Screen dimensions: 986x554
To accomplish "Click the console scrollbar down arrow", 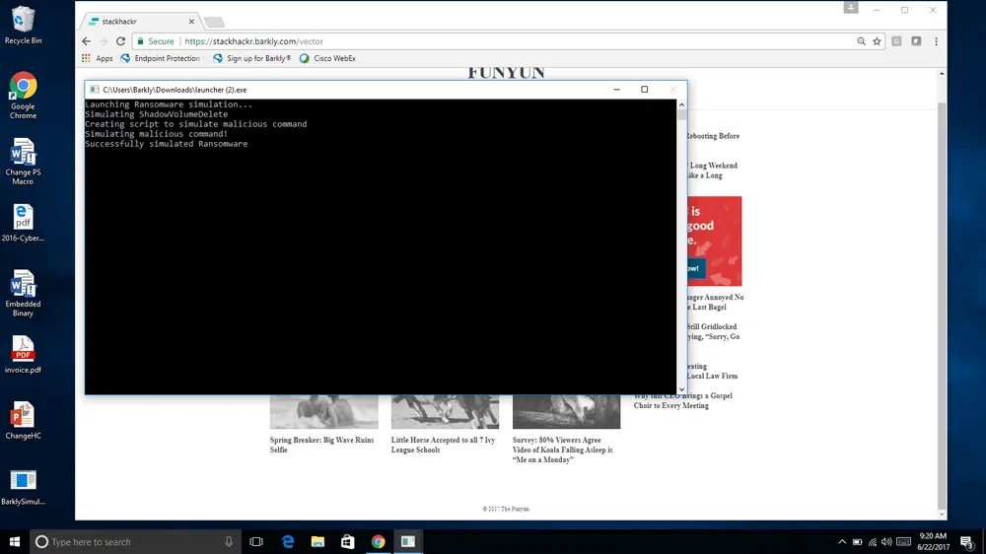I will coord(681,389).
